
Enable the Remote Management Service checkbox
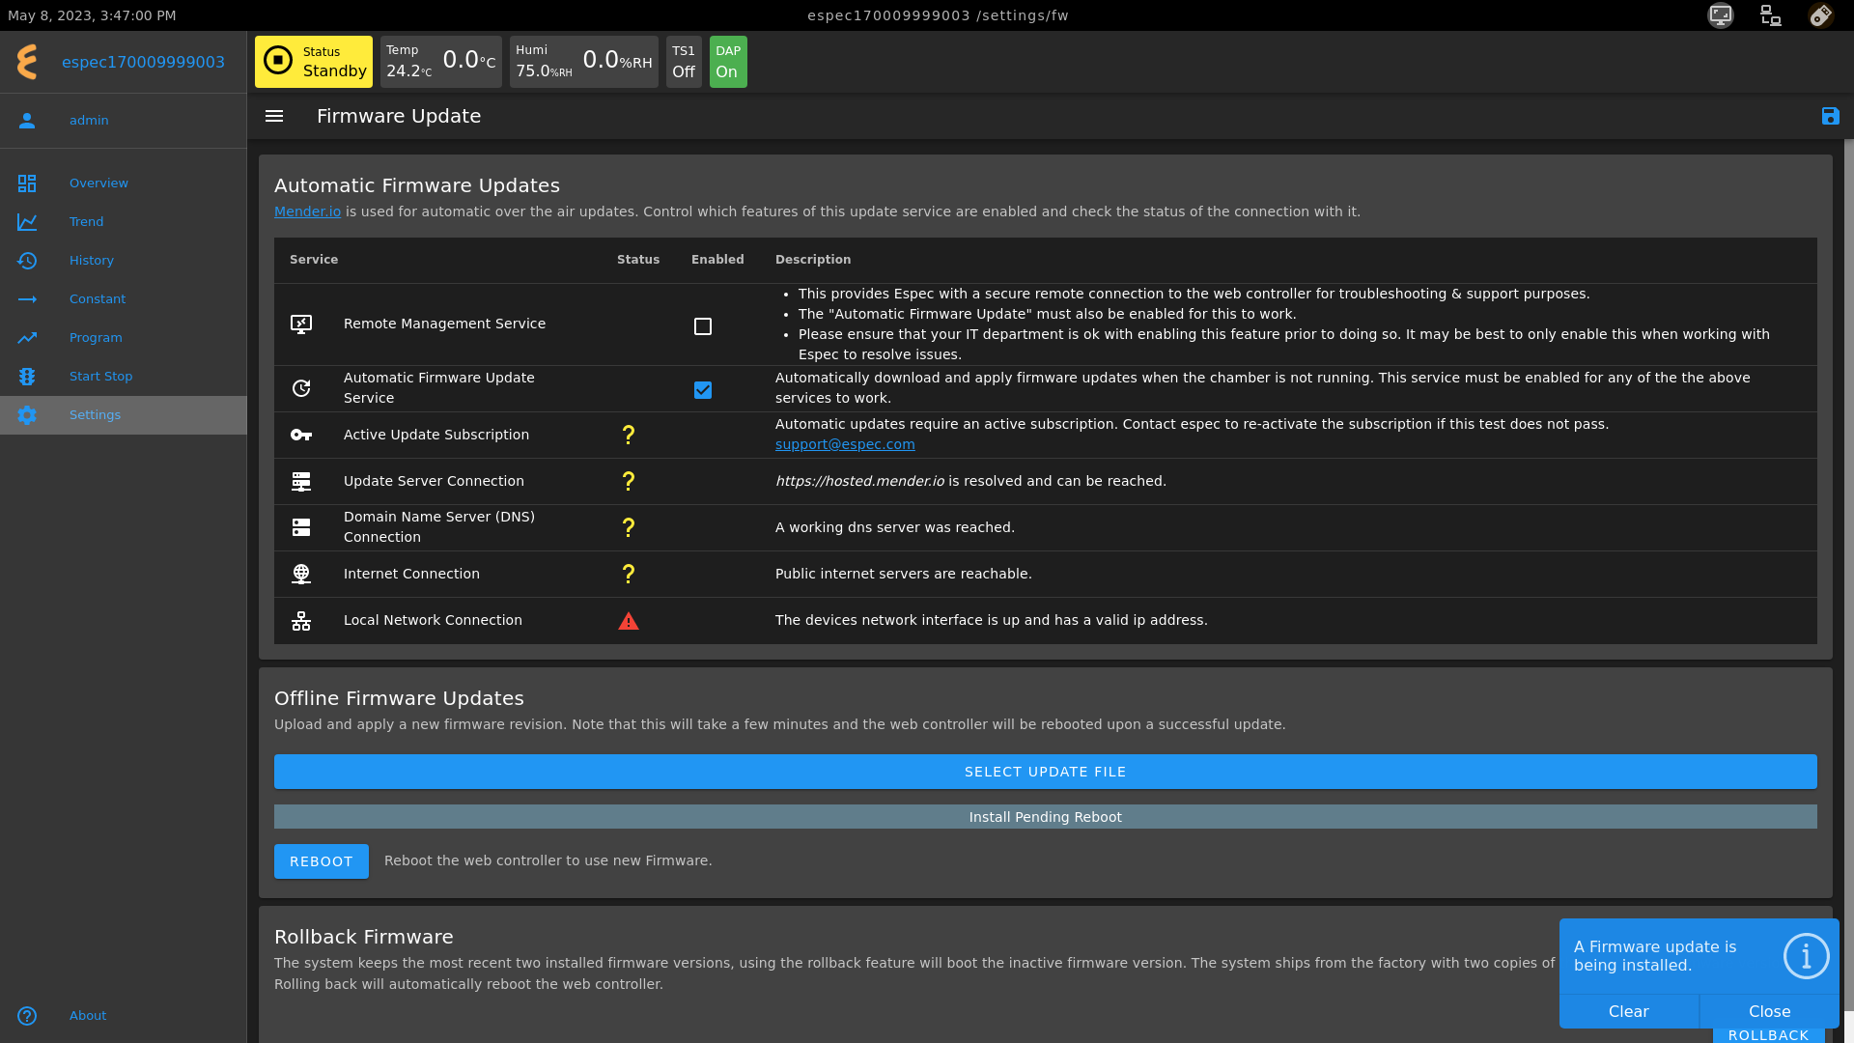pos(703,327)
